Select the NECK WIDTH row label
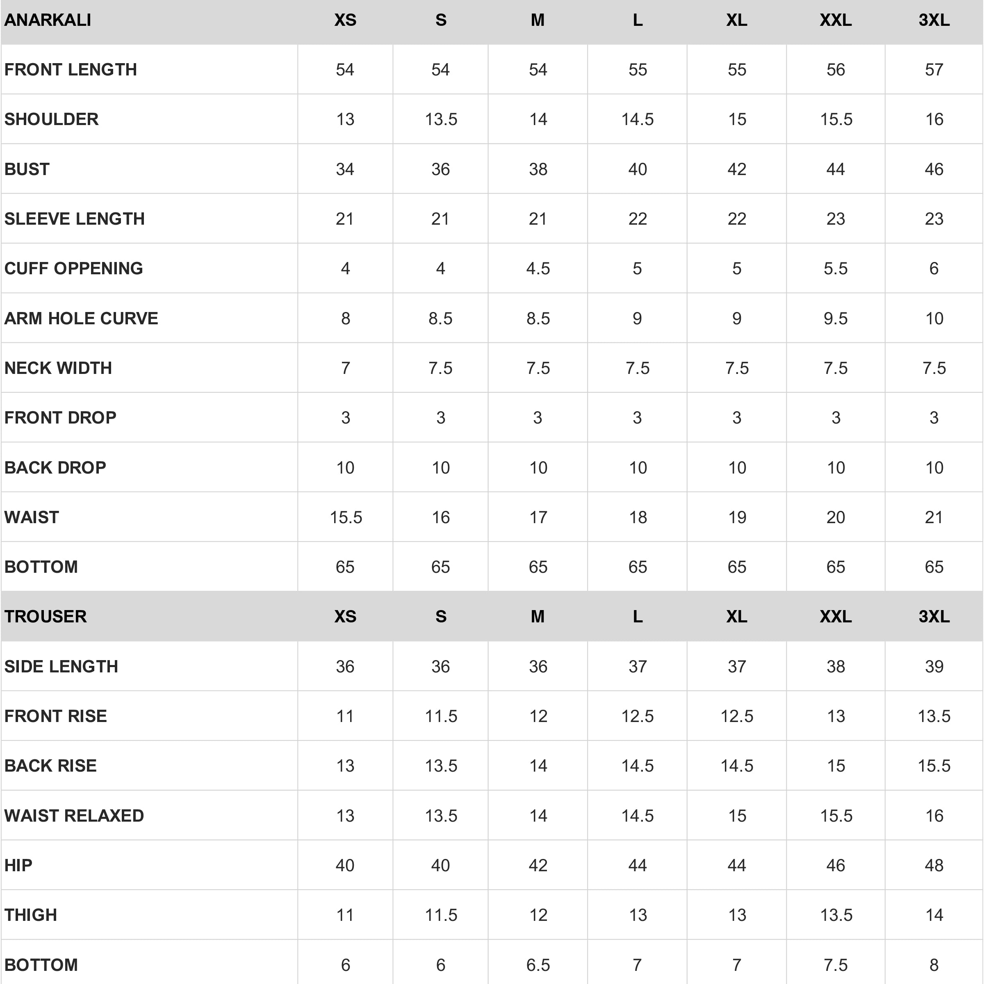 click(58, 368)
